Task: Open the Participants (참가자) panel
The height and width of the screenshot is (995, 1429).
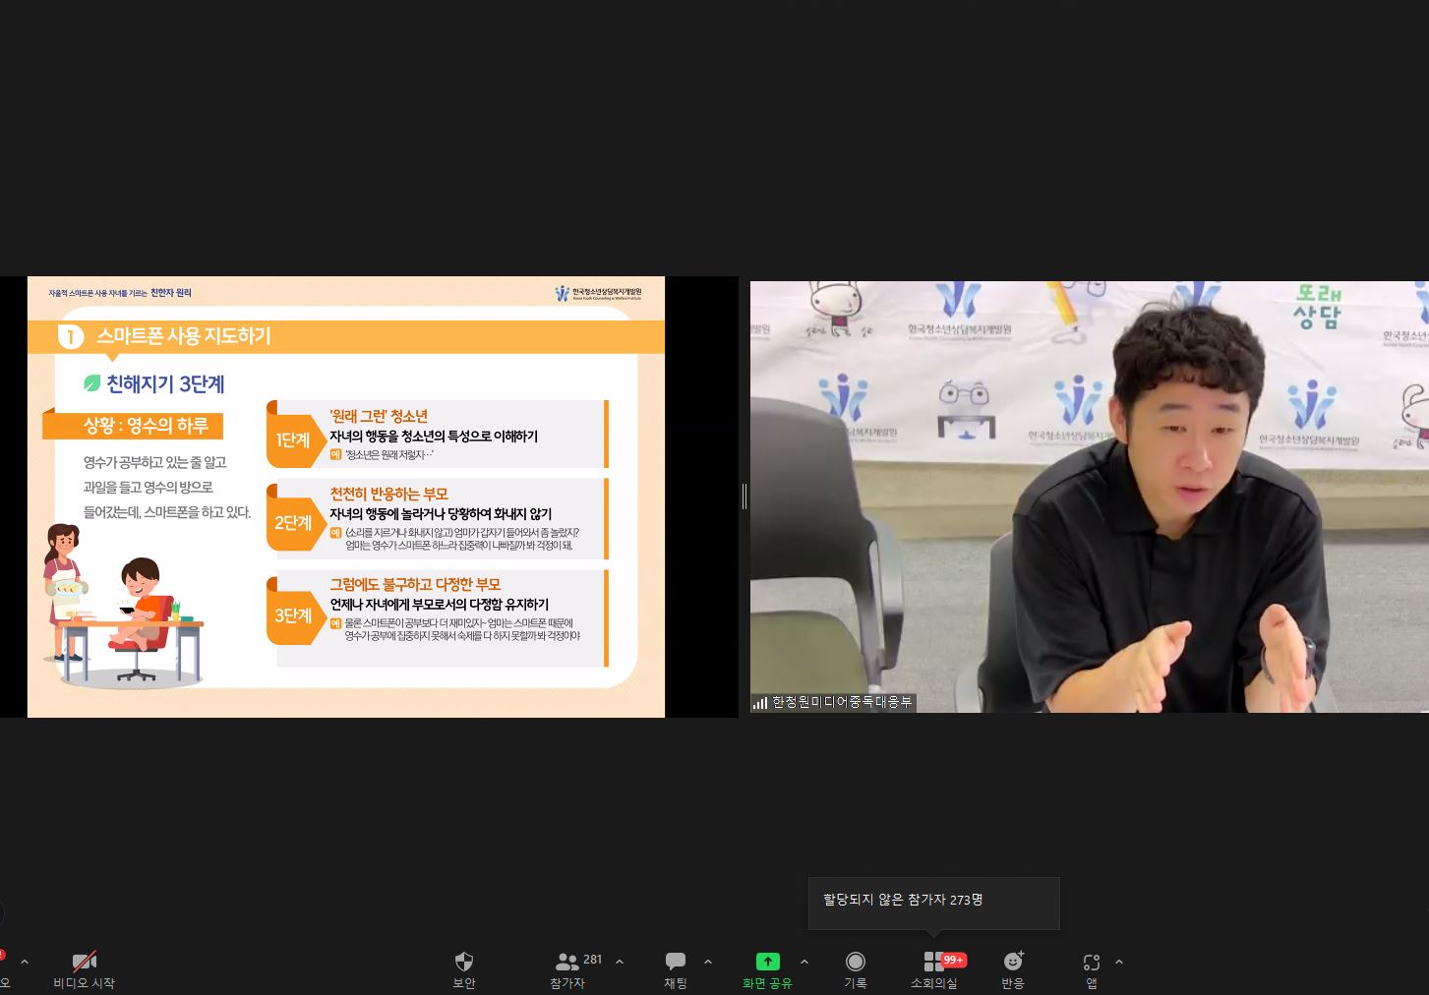Action: click(x=568, y=962)
